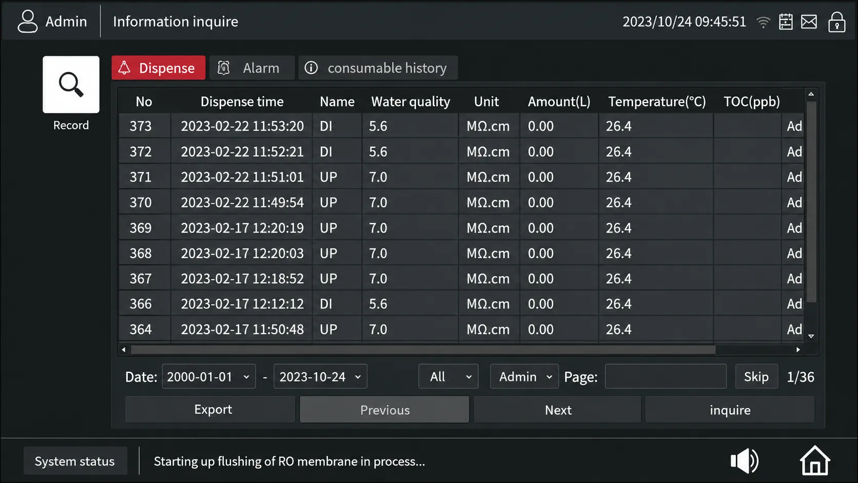Go to Next page of records
The image size is (858, 483).
pos(558,410)
